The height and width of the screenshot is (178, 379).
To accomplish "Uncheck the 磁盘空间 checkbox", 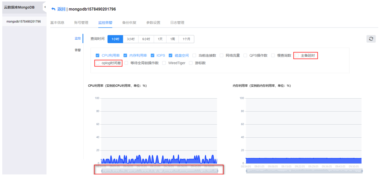I will pyautogui.click(x=170, y=55).
